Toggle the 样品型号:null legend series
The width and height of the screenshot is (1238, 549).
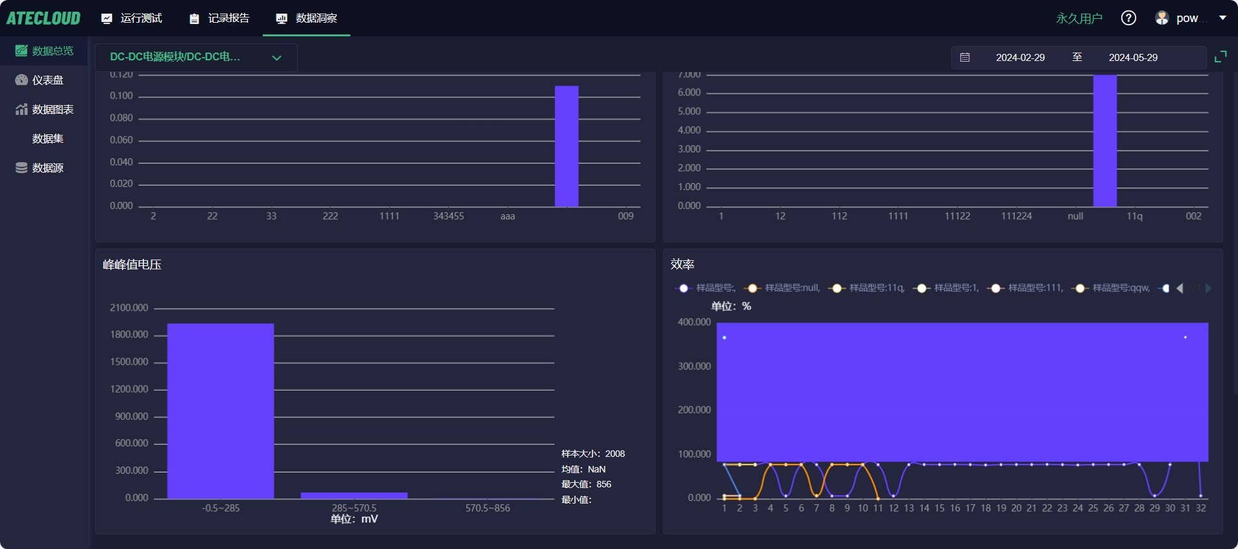click(x=782, y=288)
